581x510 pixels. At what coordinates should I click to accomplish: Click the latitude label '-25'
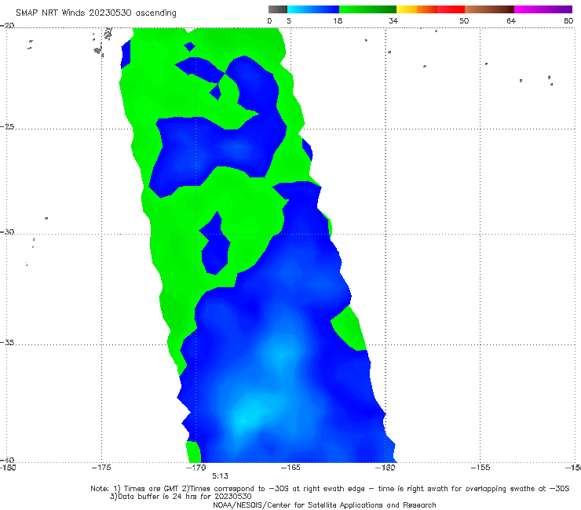(7, 127)
